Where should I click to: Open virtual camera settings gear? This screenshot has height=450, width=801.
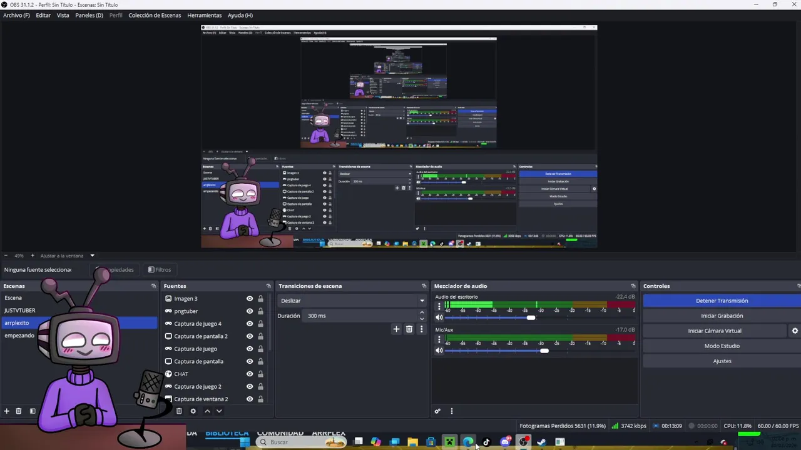795,331
